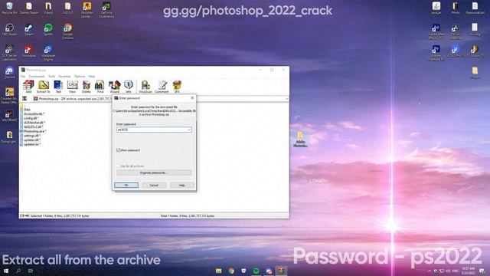Click the View toolbar icon
The height and width of the screenshot is (276, 490).
point(72,87)
